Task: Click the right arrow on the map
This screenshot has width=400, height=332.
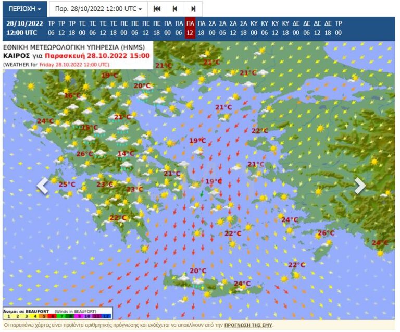Action: pos(360,186)
